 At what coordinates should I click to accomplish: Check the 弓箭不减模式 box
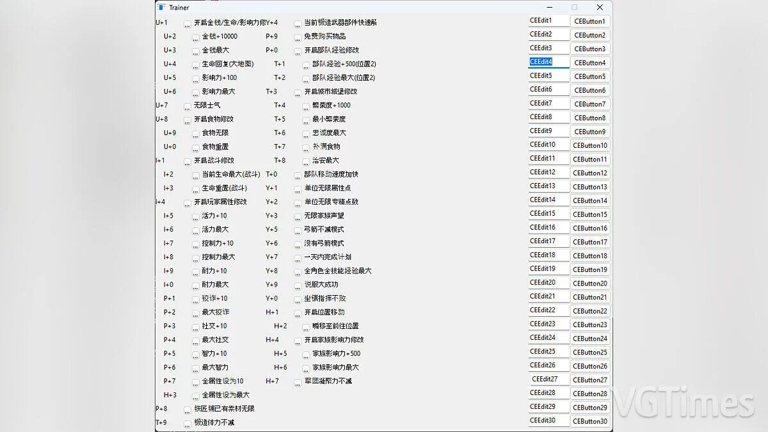click(x=298, y=230)
